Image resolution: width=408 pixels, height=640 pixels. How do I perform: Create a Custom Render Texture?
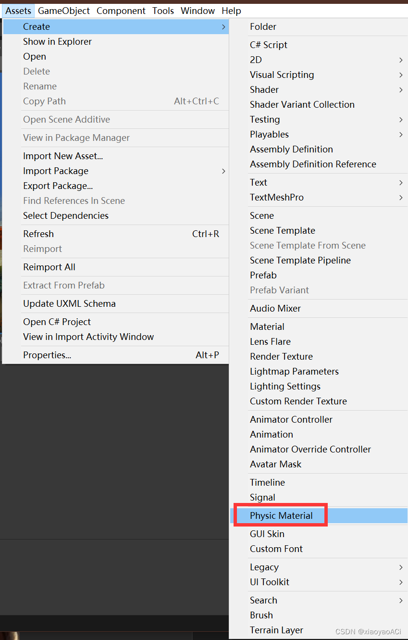click(x=319, y=401)
